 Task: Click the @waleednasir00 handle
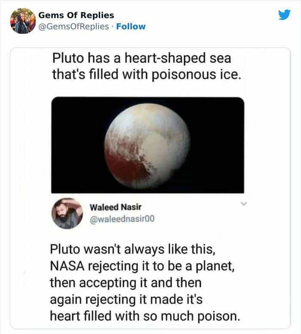pos(122,219)
